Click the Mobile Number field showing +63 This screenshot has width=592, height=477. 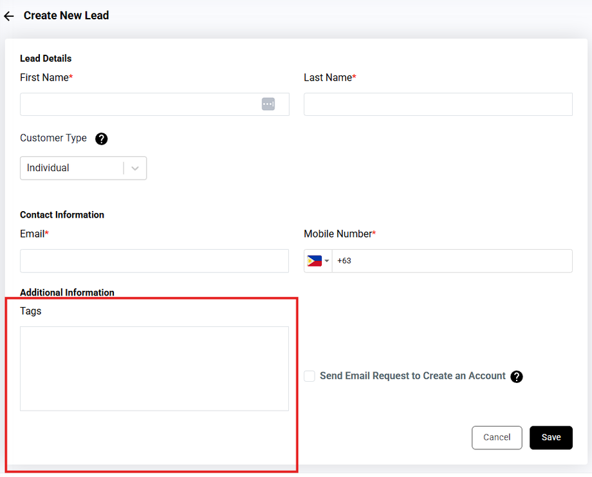pos(450,261)
